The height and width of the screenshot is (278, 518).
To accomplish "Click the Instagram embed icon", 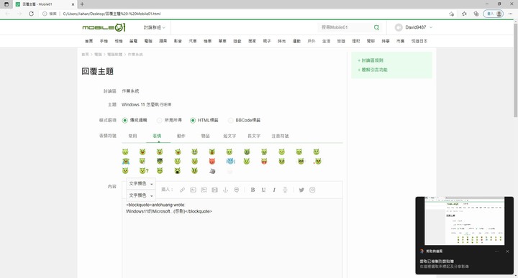I will (x=312, y=190).
